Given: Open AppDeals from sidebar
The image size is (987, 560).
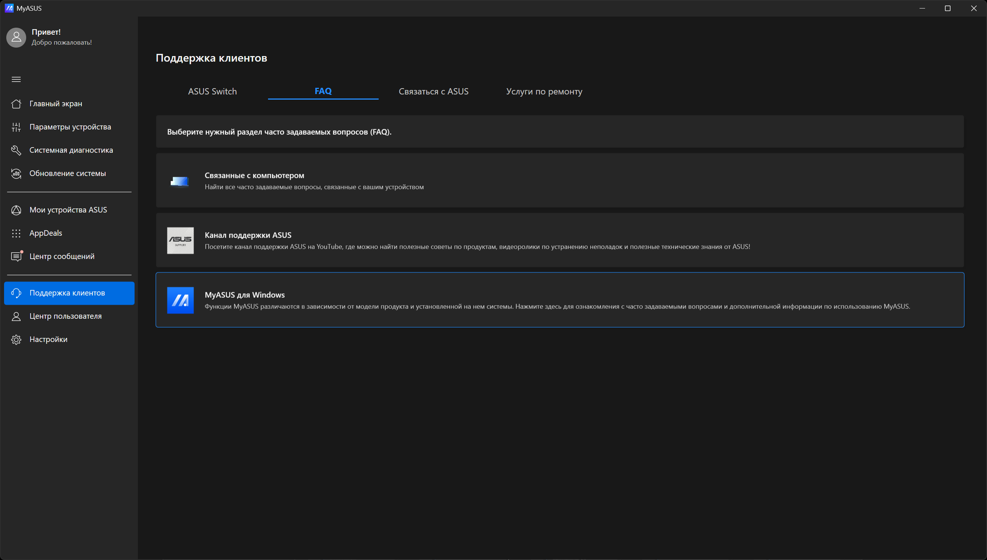Looking at the screenshot, I should click(x=69, y=233).
